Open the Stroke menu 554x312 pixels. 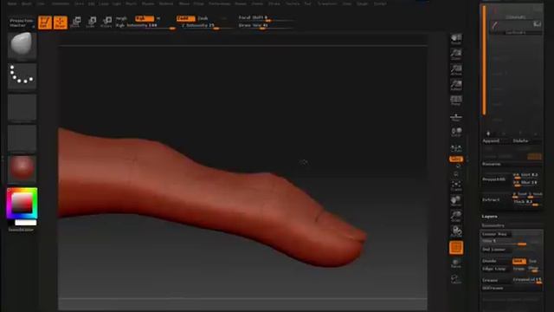tap(274, 3)
